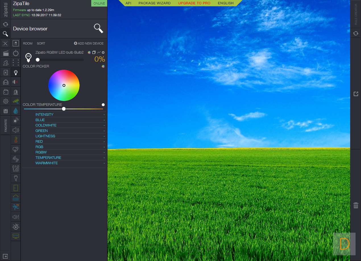This screenshot has height=261, width=361.
Task: Open the network map icon in left sidebar
Action: [x=5, y=44]
